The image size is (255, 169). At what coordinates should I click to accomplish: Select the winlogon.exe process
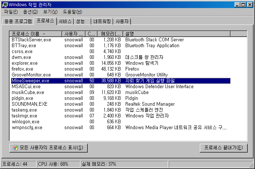click(121, 121)
